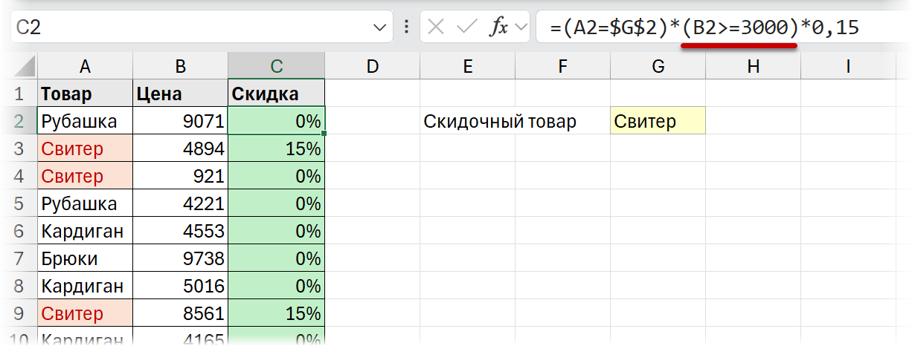Select cell with price 4553
Image resolution: width=912 pixels, height=346 pixels.
tap(181, 231)
